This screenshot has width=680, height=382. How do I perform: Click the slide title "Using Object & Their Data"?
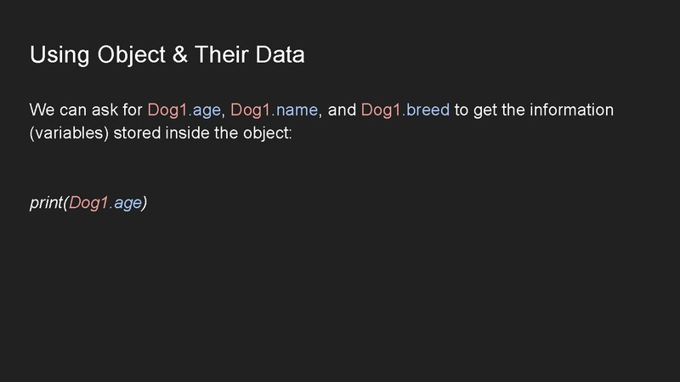167,55
